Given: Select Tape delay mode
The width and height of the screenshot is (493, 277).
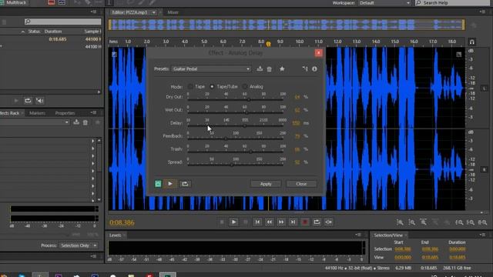Looking at the screenshot, I should [x=190, y=86].
